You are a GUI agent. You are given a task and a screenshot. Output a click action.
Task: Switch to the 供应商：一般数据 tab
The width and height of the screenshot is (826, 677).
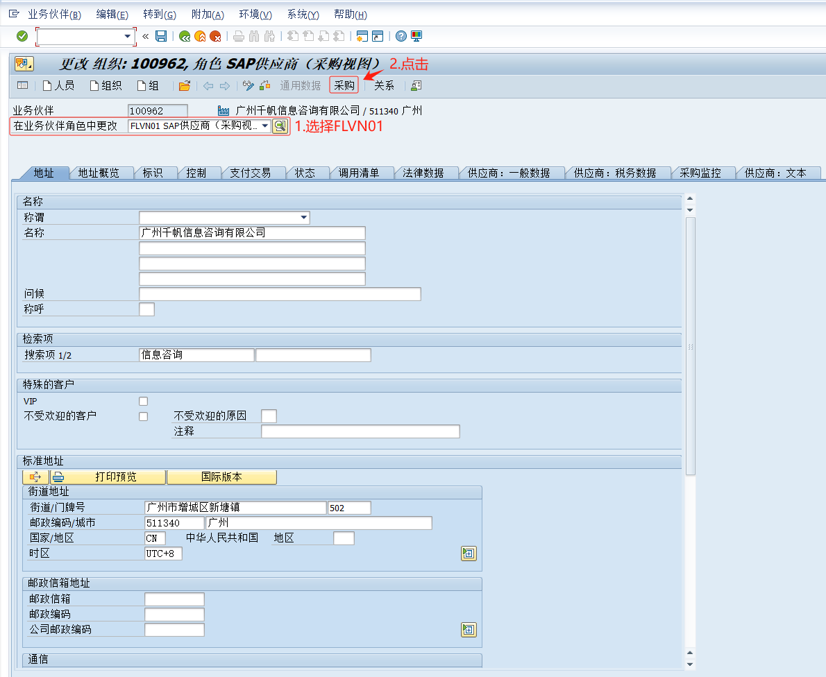[x=509, y=173]
